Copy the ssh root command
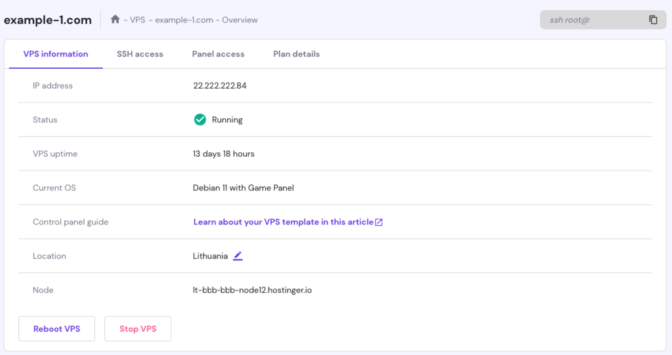Image resolution: width=672 pixels, height=355 pixels. [x=653, y=20]
